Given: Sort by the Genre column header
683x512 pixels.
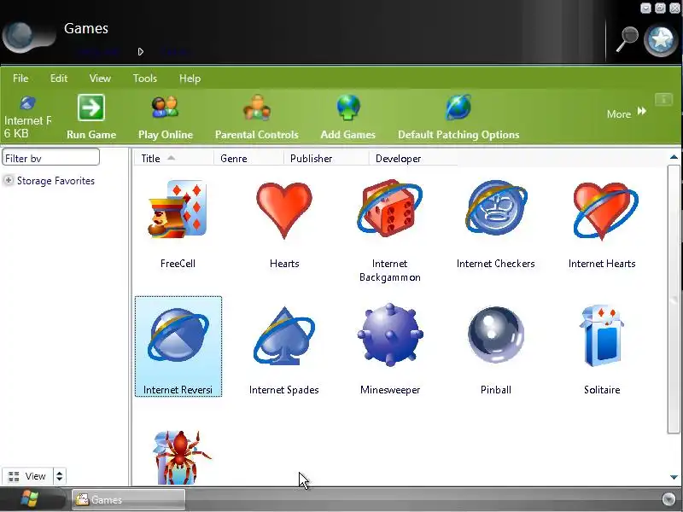Looking at the screenshot, I should (248, 159).
